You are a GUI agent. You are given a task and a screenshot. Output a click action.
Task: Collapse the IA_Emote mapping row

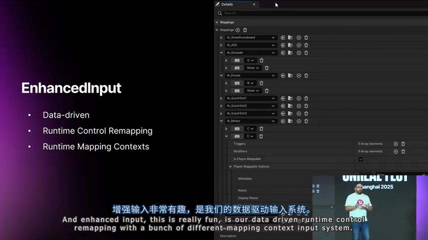point(221,76)
